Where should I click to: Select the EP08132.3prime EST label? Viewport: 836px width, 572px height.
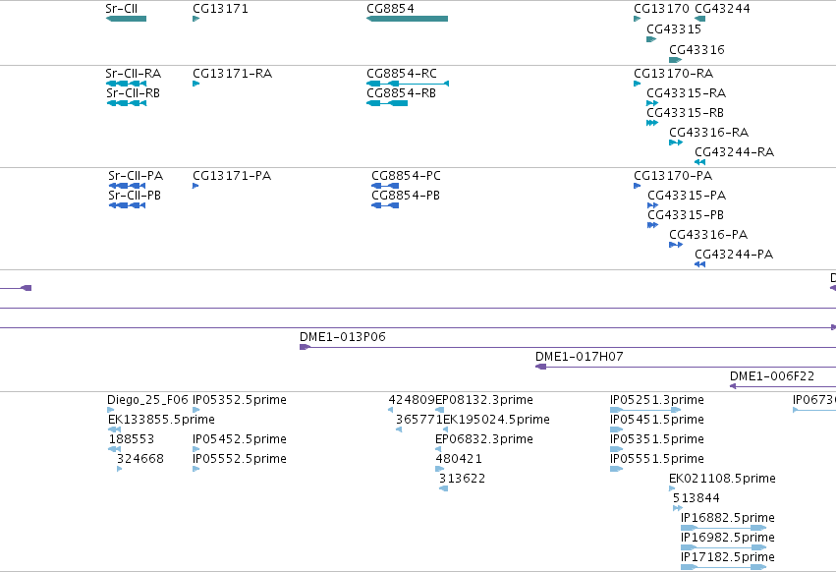click(x=484, y=400)
